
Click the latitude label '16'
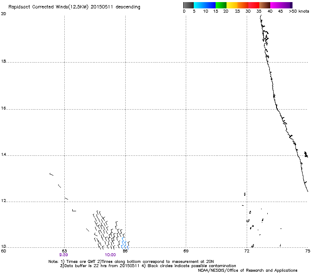(x=3, y=108)
